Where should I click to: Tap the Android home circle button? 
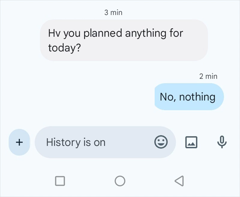click(120, 180)
